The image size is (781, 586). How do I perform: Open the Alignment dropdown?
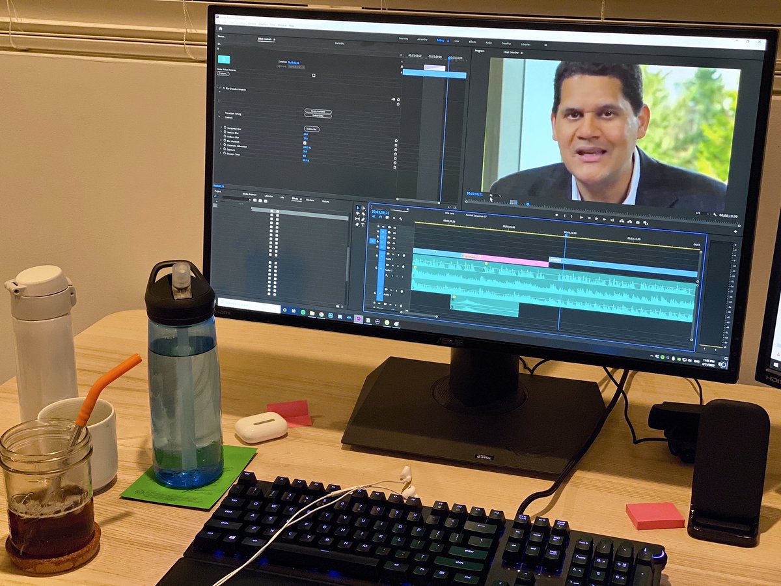(296, 67)
